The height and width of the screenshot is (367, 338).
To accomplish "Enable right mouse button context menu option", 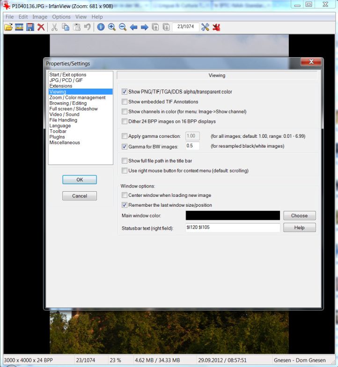I will point(125,171).
